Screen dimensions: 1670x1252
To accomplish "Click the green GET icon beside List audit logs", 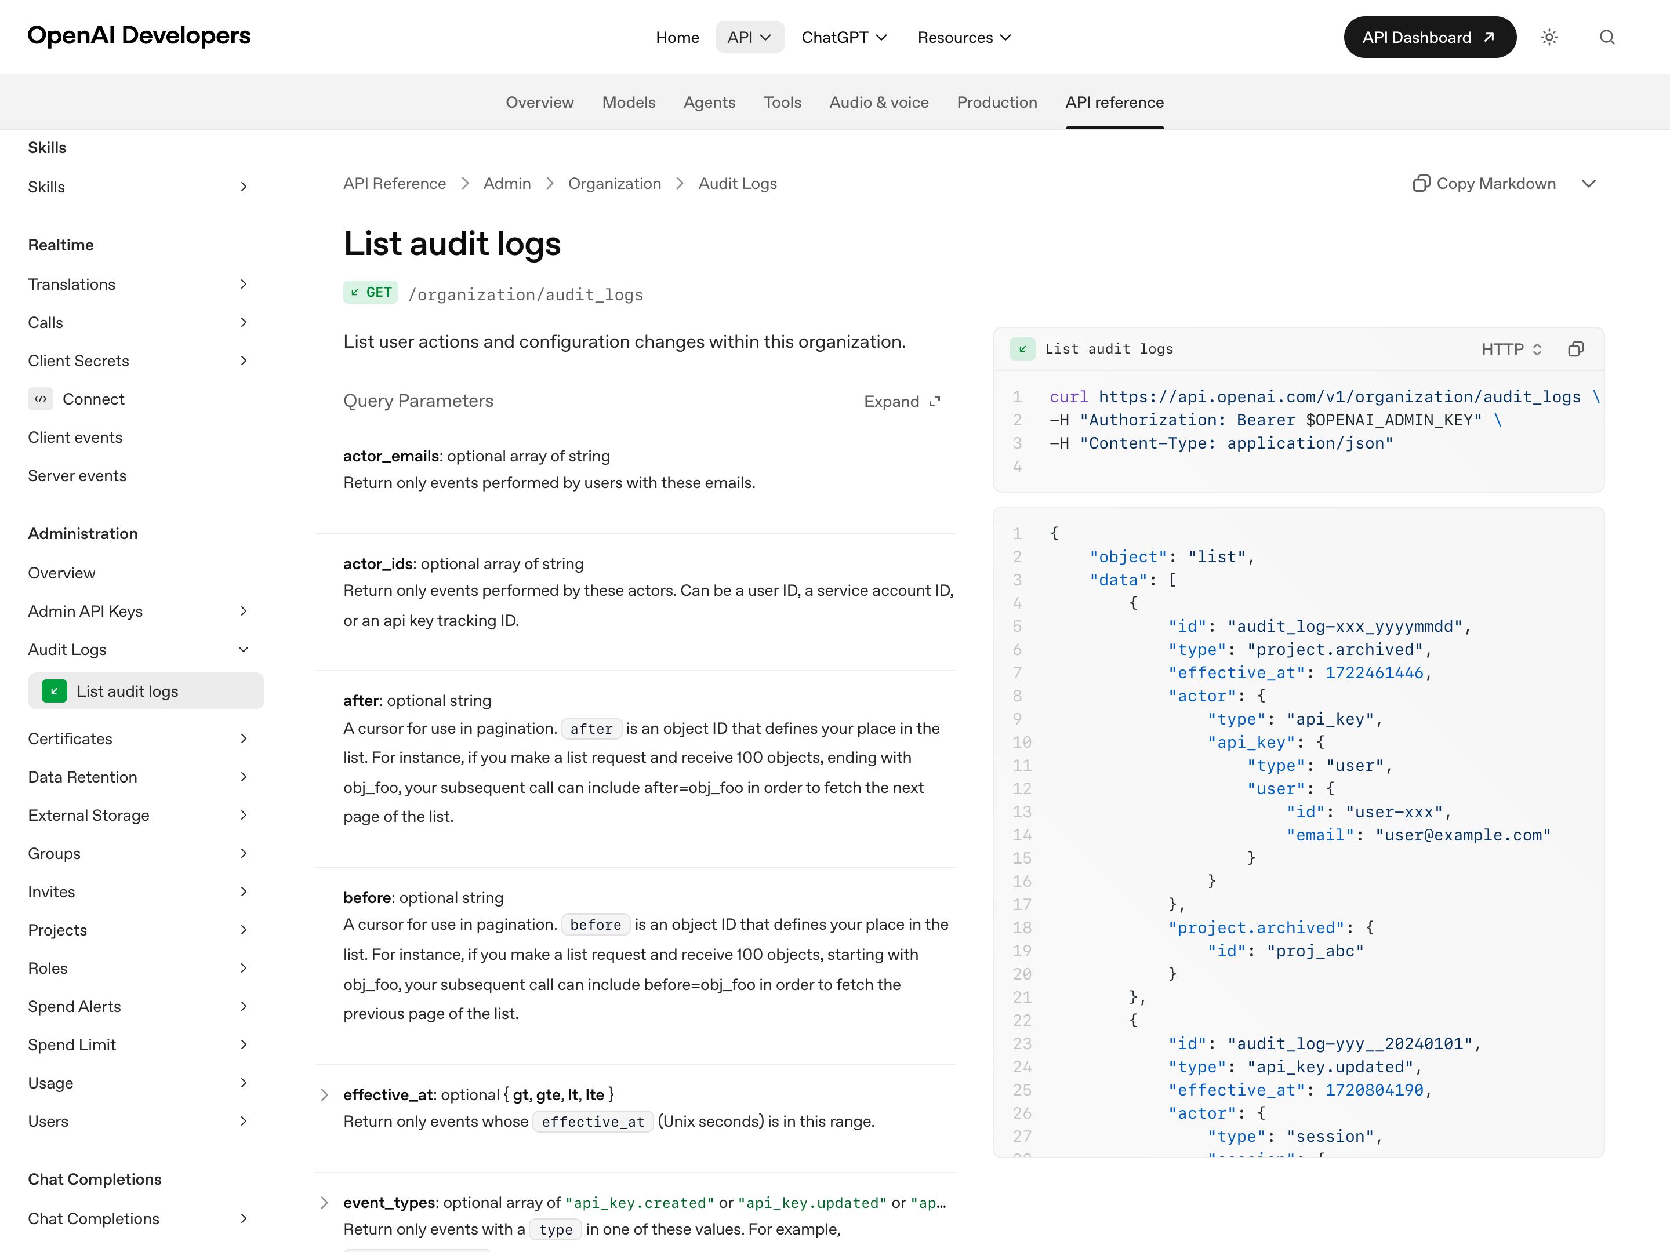I will coord(55,690).
